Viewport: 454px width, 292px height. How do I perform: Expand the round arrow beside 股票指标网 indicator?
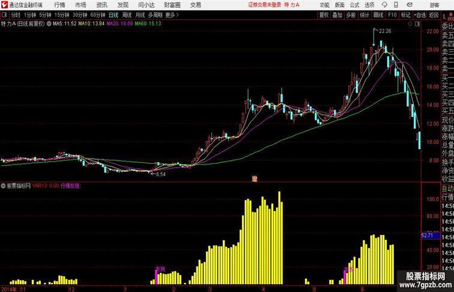coord(3,186)
